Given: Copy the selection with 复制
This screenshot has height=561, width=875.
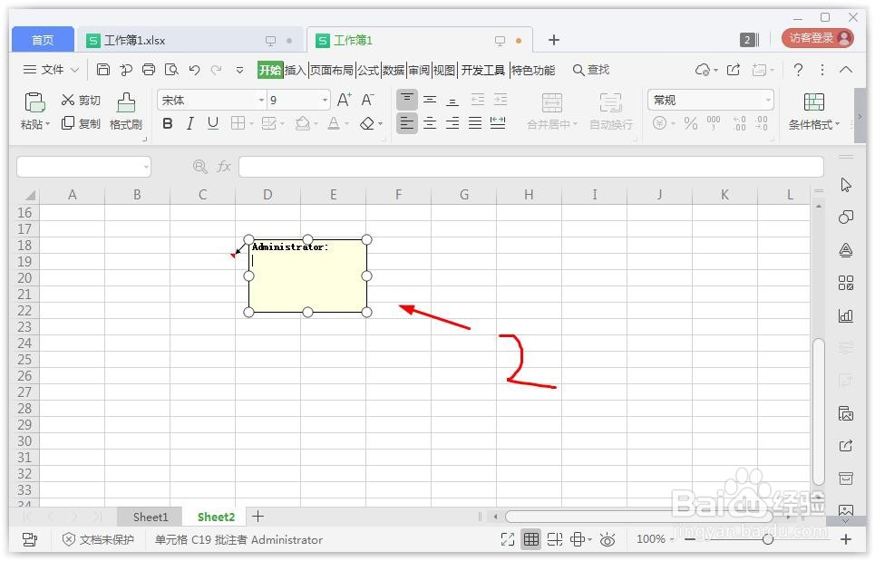Looking at the screenshot, I should click(x=81, y=123).
